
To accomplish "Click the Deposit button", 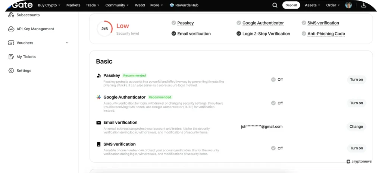I will (x=291, y=5).
